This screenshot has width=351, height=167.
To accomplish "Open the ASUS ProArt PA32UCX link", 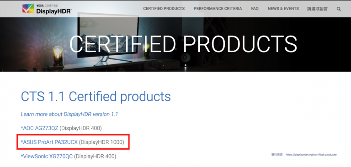I will coord(49,142).
